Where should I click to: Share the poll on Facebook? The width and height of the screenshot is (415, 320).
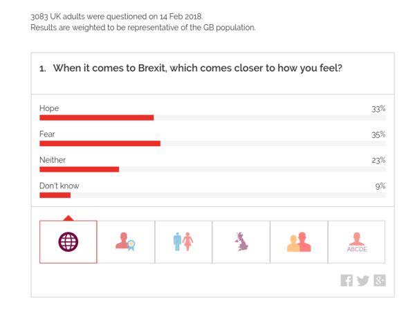pyautogui.click(x=347, y=280)
